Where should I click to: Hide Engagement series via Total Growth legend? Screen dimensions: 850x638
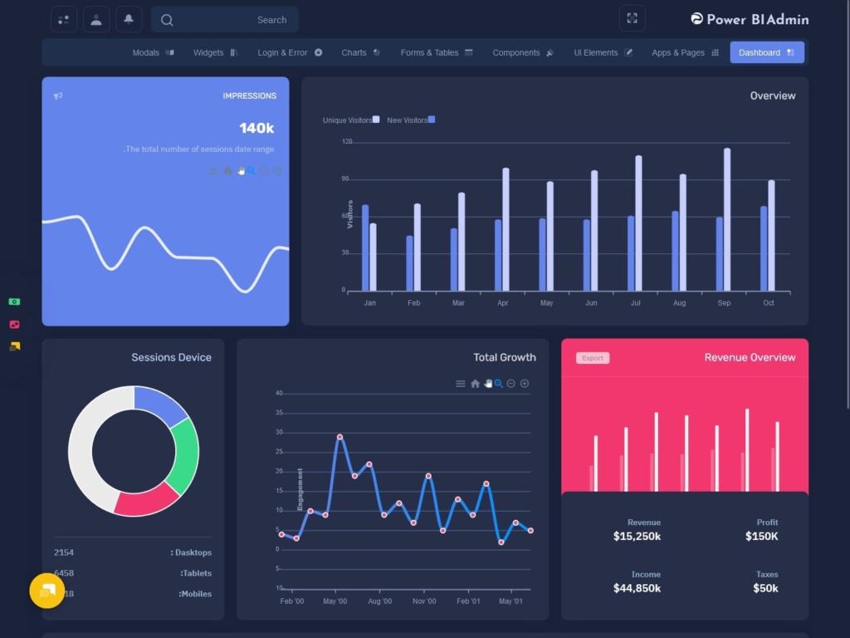coord(300,491)
